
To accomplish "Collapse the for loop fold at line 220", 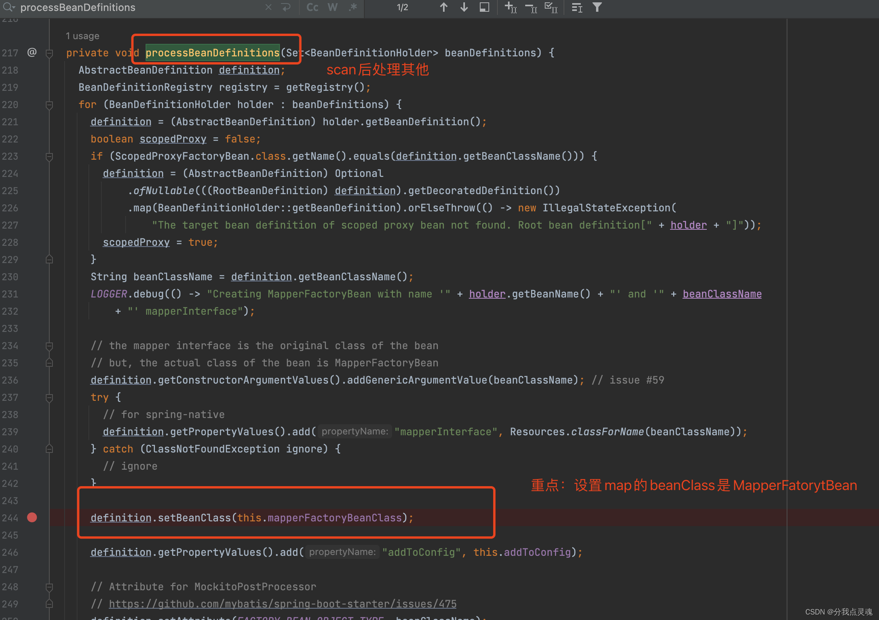I will tap(49, 105).
